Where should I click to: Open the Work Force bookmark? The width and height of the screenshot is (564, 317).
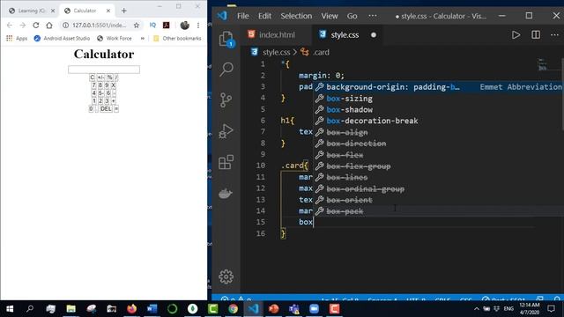(x=115, y=38)
